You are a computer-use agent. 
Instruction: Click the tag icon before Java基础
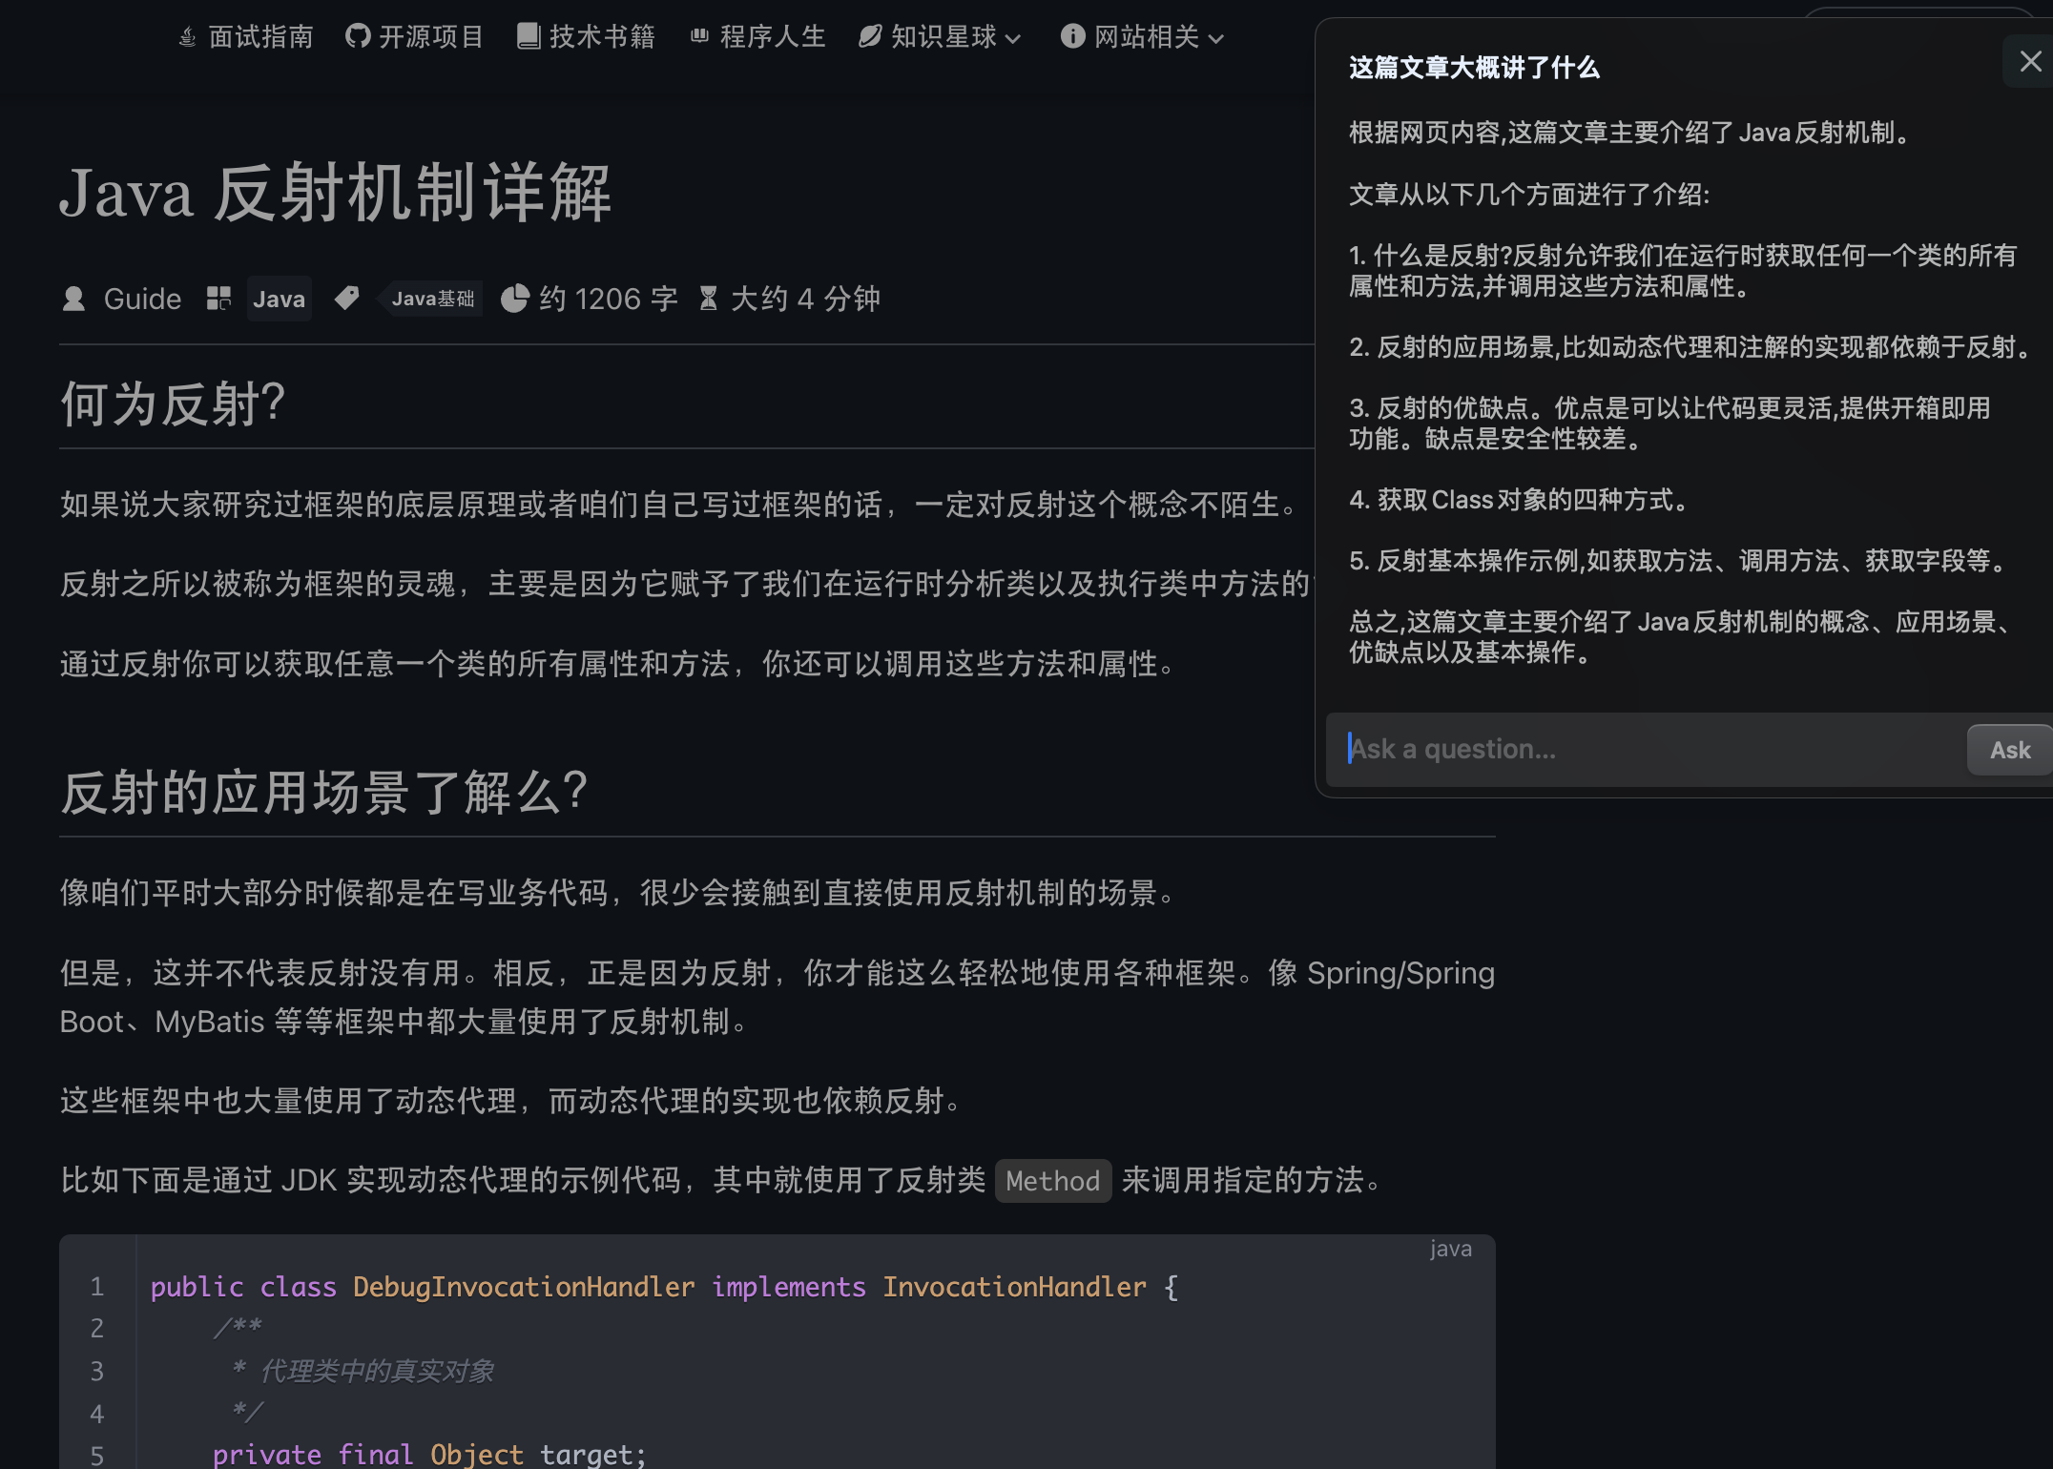347,299
